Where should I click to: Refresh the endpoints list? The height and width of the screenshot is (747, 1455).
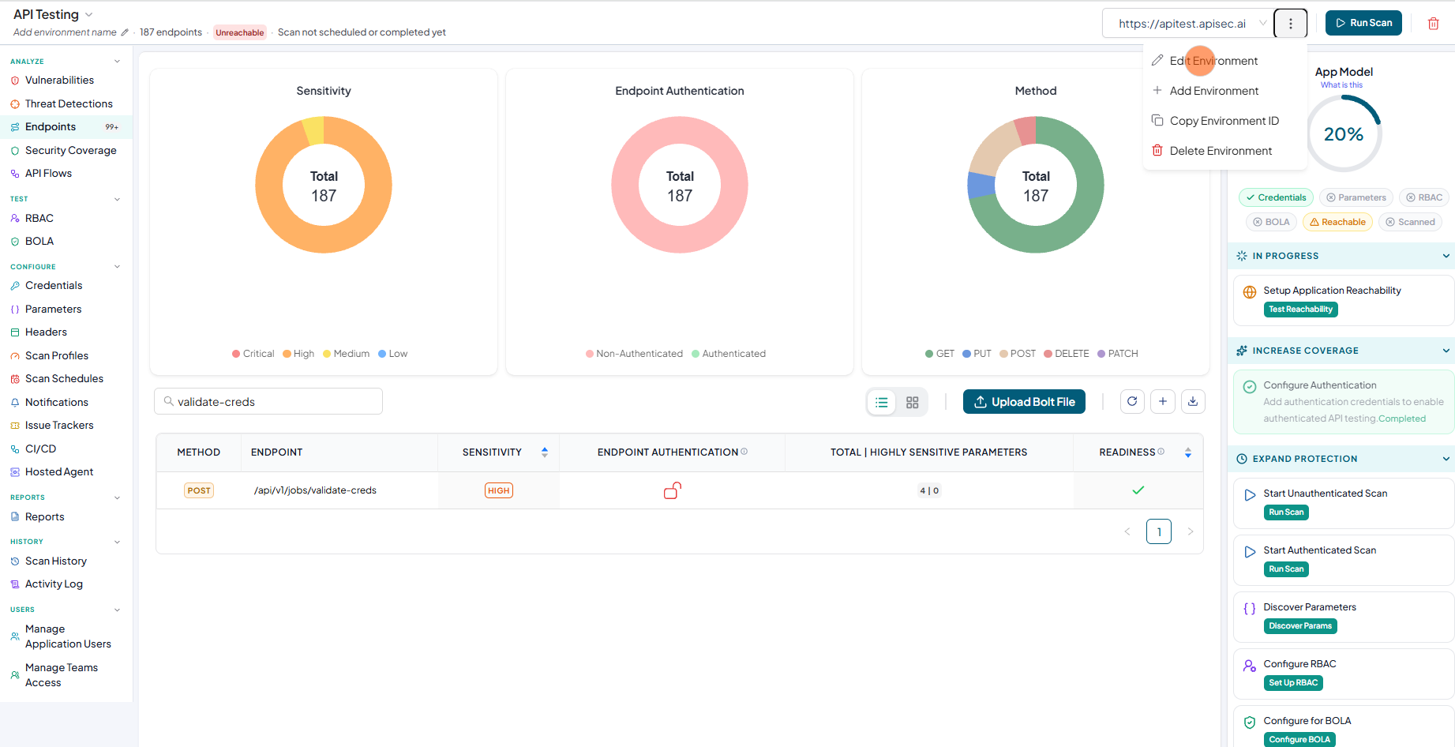[1132, 402]
